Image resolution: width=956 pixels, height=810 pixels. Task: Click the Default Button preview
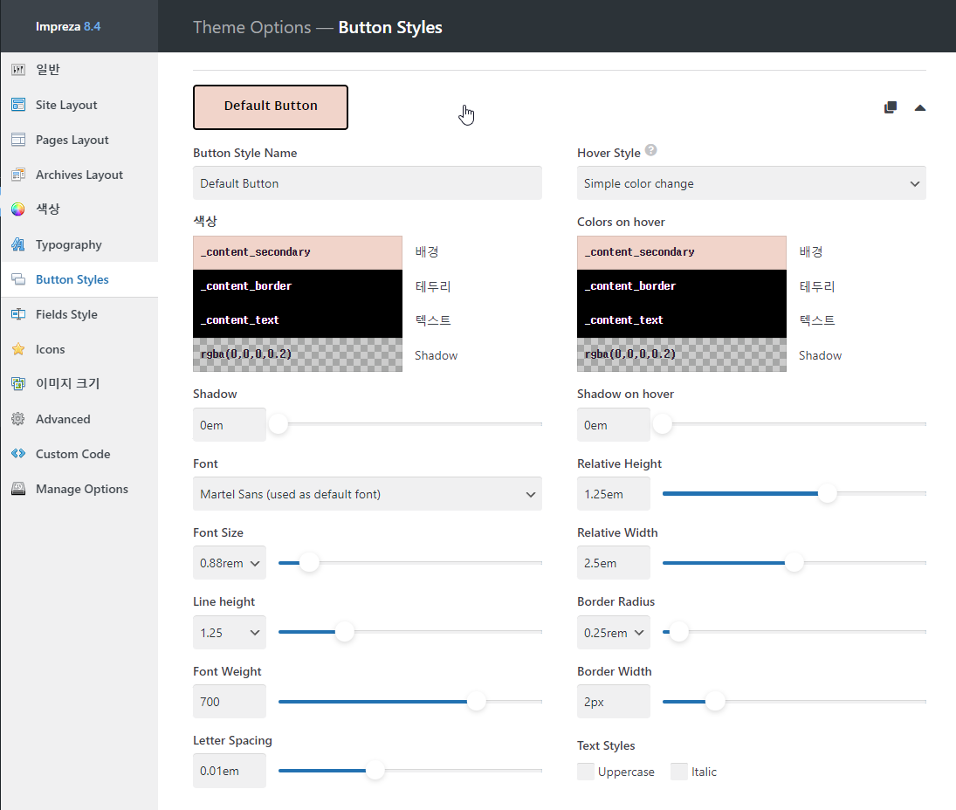click(x=271, y=107)
